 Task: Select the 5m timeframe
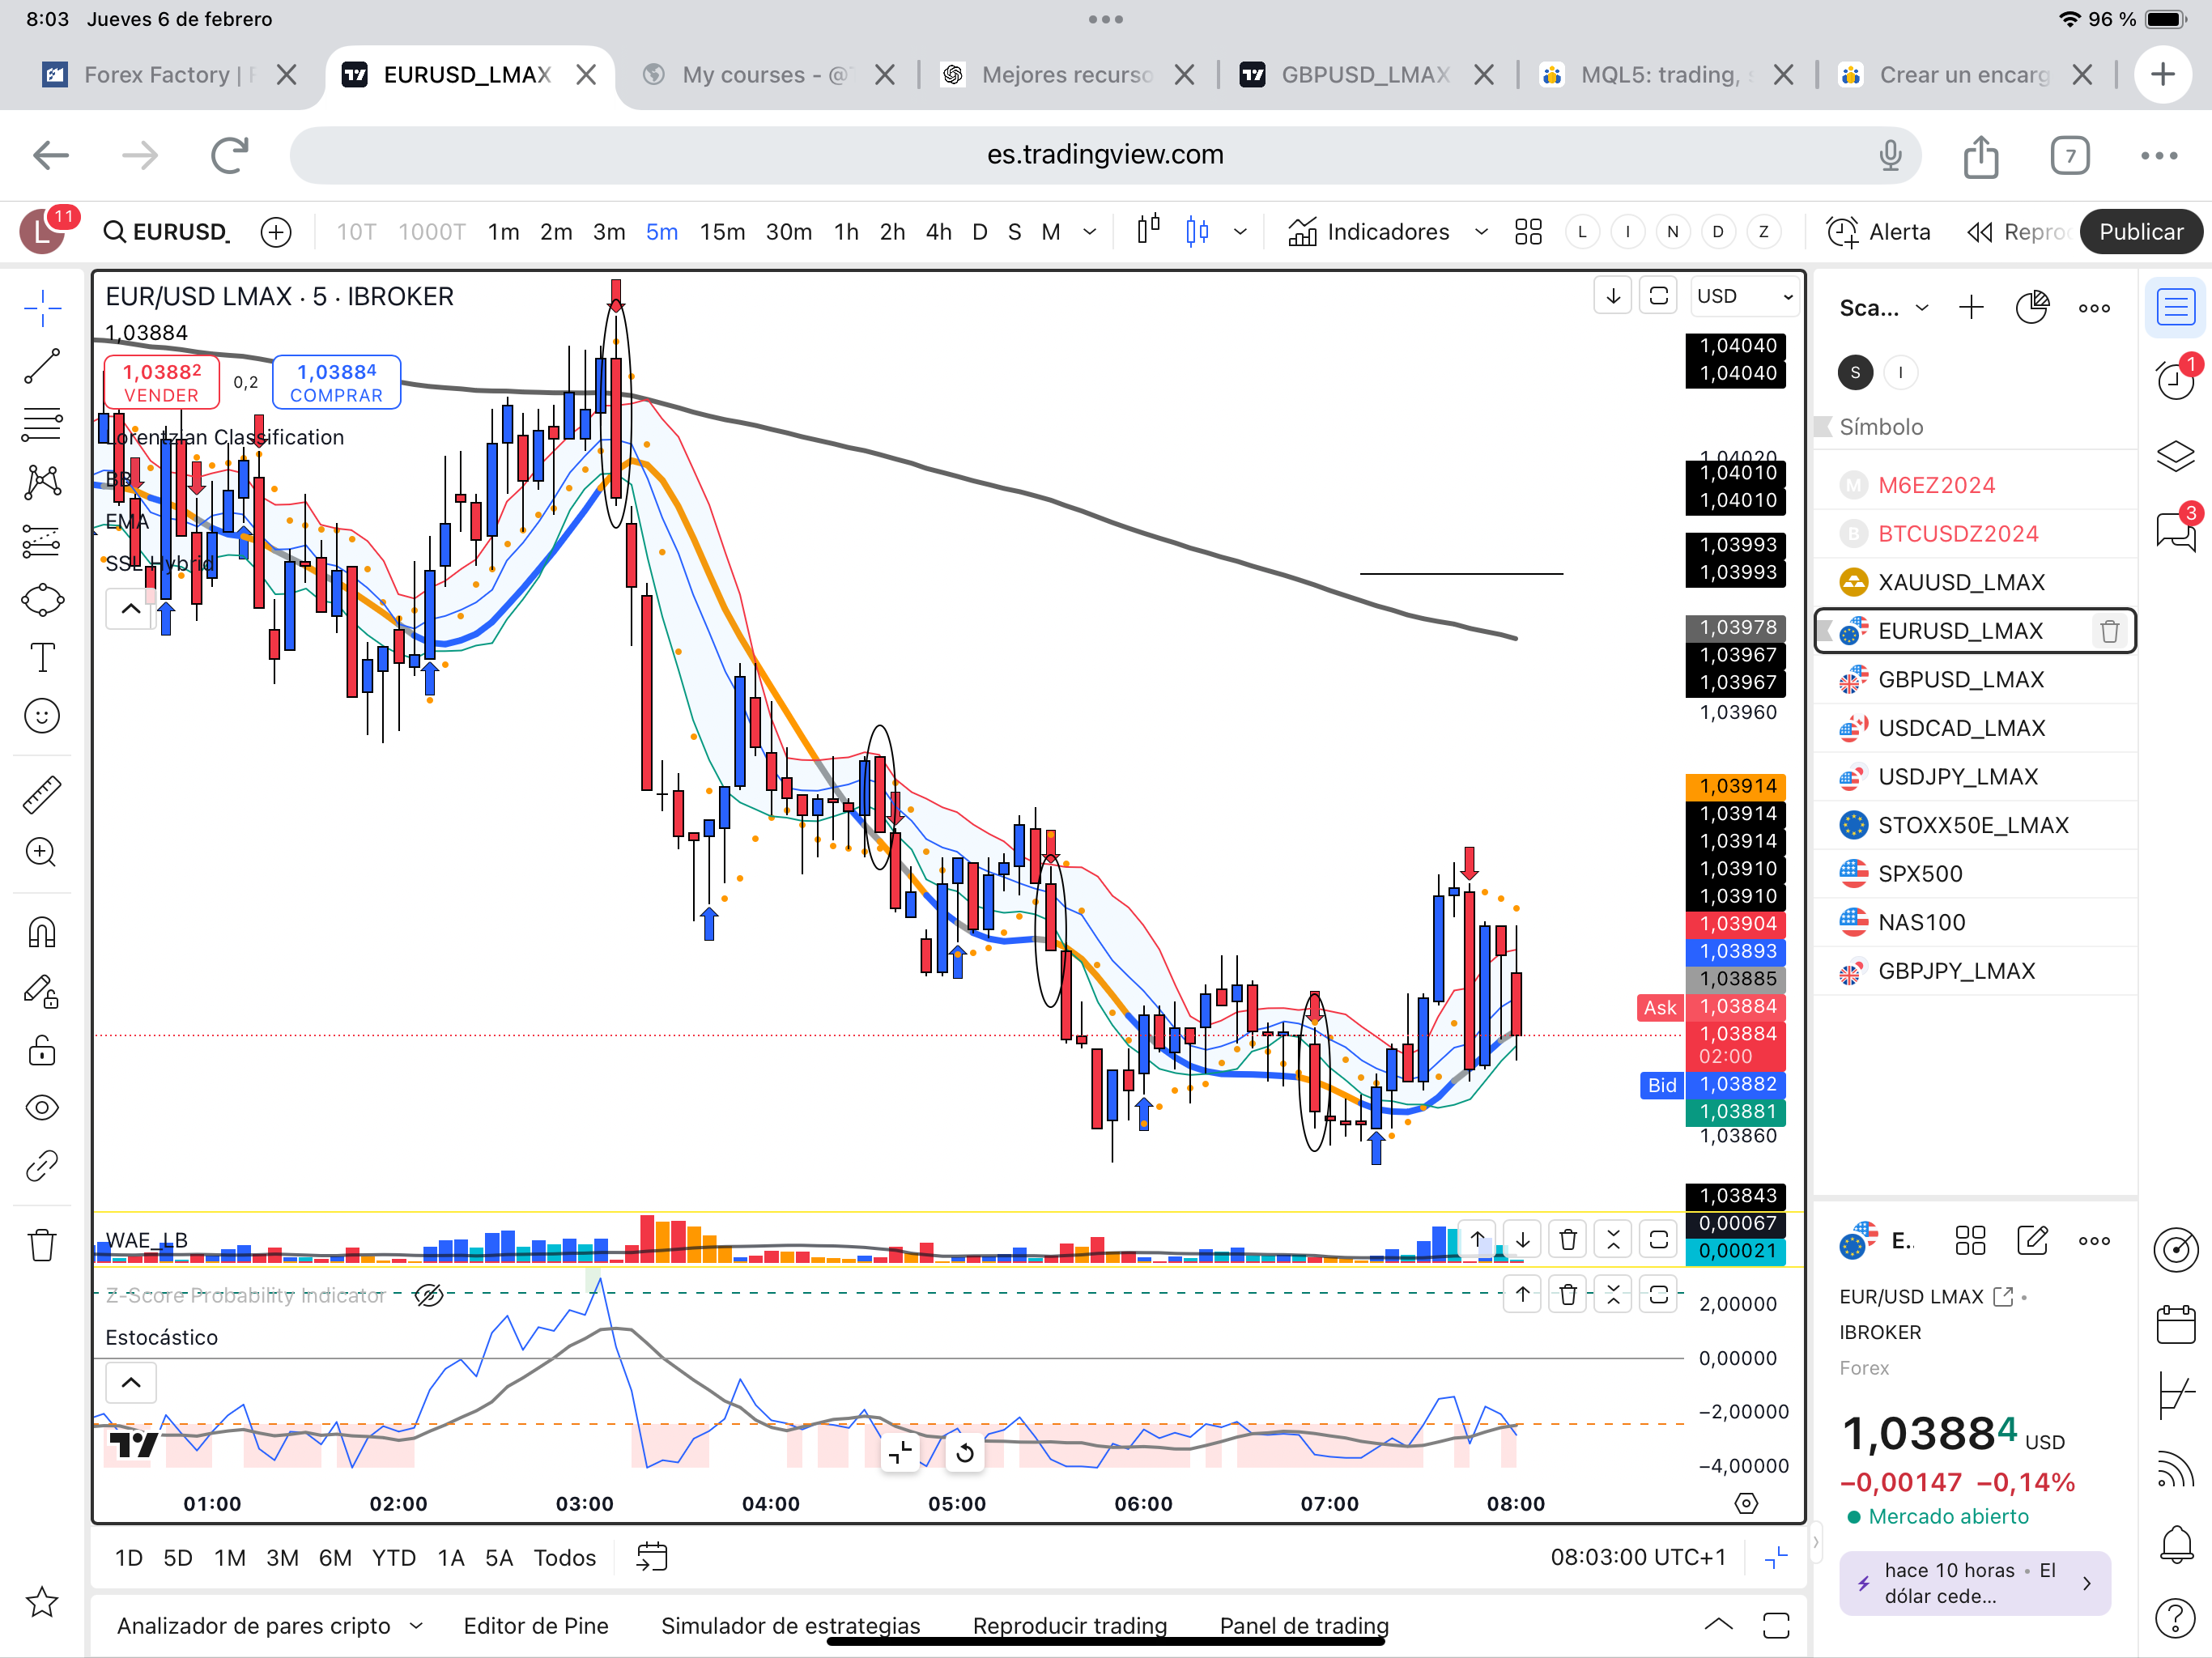point(661,232)
